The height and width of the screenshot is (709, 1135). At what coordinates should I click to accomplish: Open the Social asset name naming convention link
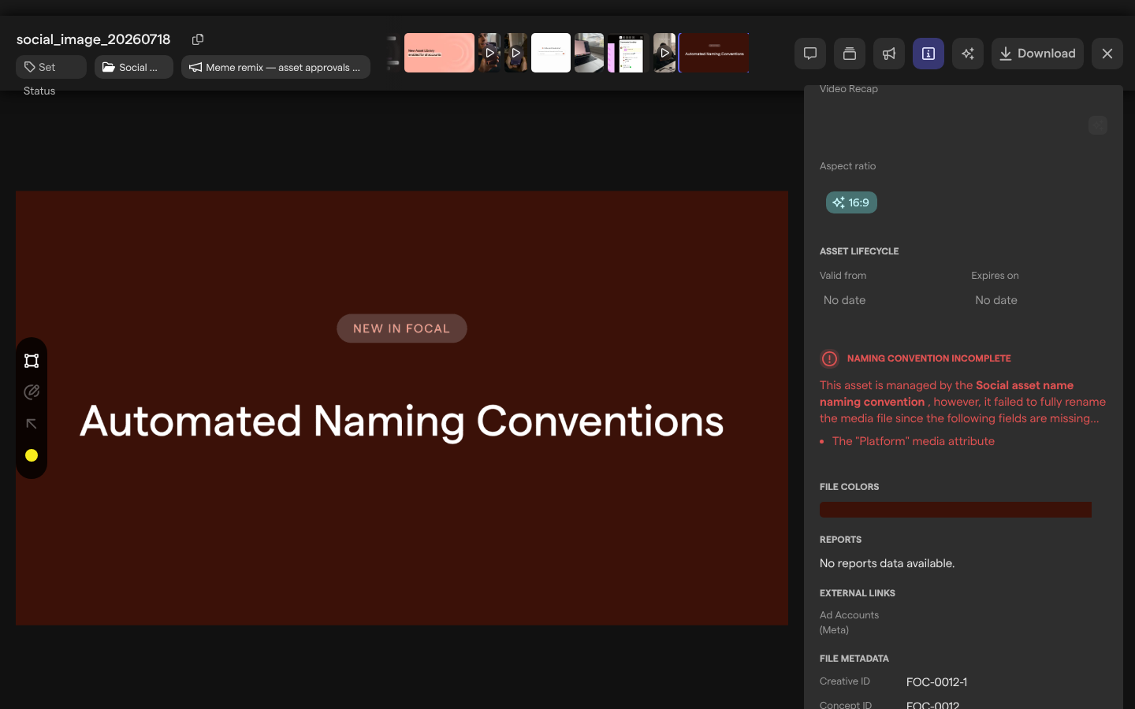947,393
